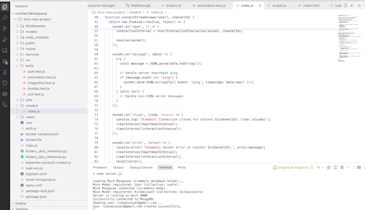The width and height of the screenshot is (365, 210).
Task: Open the cube icon view in activity bar
Action: coord(5,94)
